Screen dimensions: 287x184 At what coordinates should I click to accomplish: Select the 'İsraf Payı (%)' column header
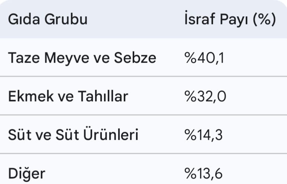tap(230, 19)
